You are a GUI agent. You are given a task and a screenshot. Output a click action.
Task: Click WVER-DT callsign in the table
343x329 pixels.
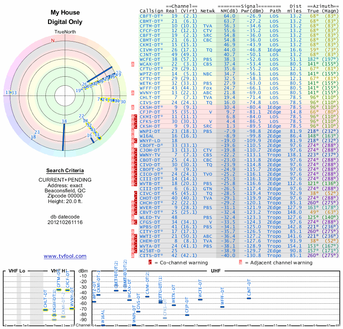click(x=150, y=208)
